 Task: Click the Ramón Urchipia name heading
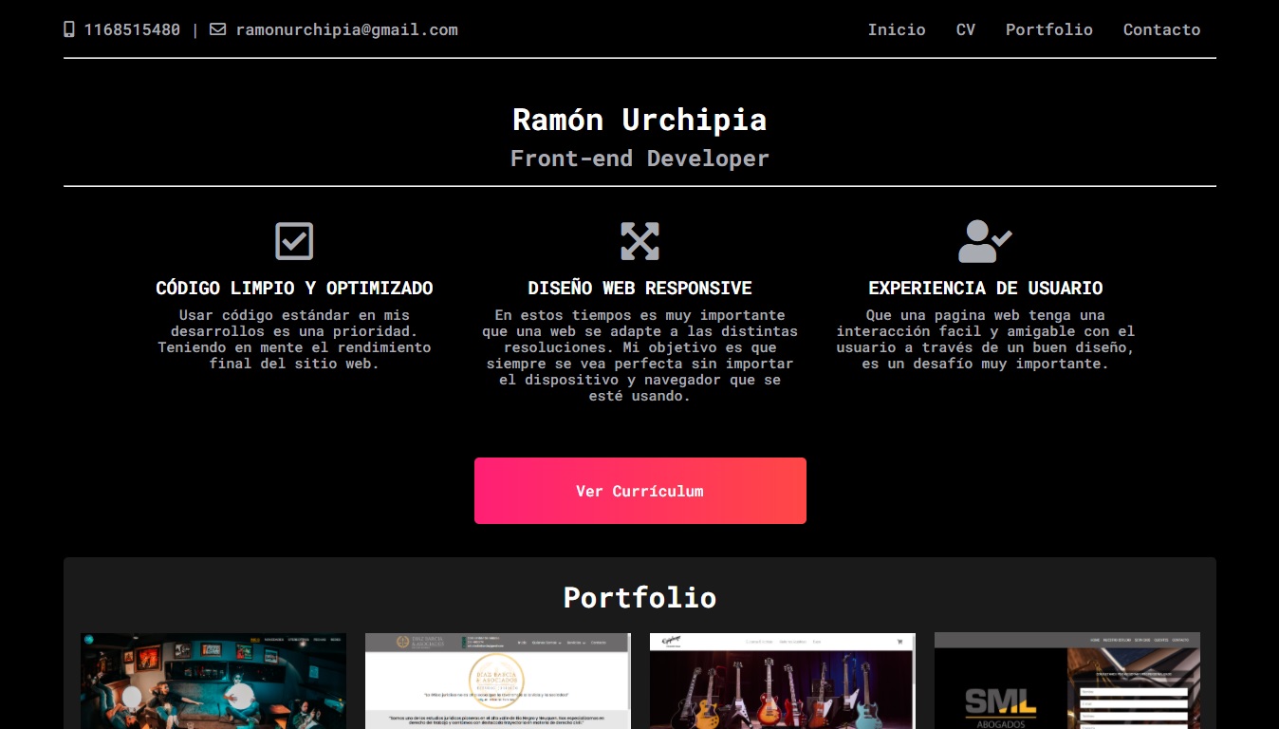point(639,120)
